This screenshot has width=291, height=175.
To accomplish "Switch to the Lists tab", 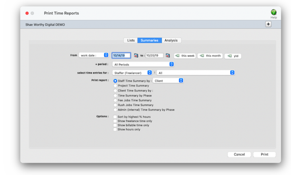I will tap(131, 40).
